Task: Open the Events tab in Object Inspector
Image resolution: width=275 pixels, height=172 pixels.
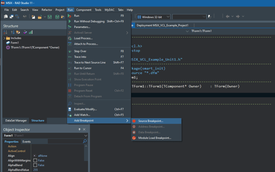Action: (x=27, y=141)
